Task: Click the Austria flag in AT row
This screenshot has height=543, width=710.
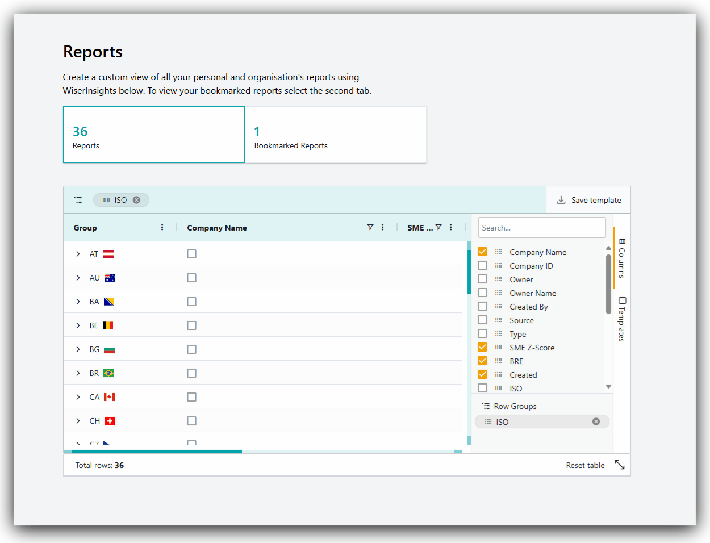Action: tap(108, 254)
